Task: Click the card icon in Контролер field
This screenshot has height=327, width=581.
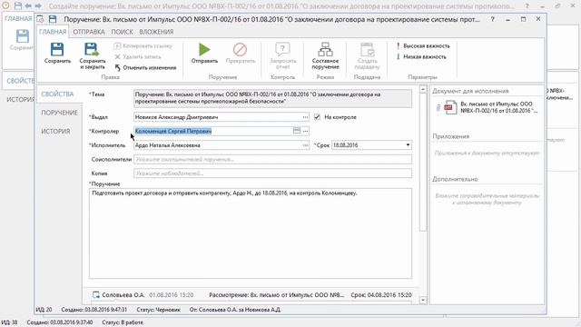Action: (x=297, y=131)
